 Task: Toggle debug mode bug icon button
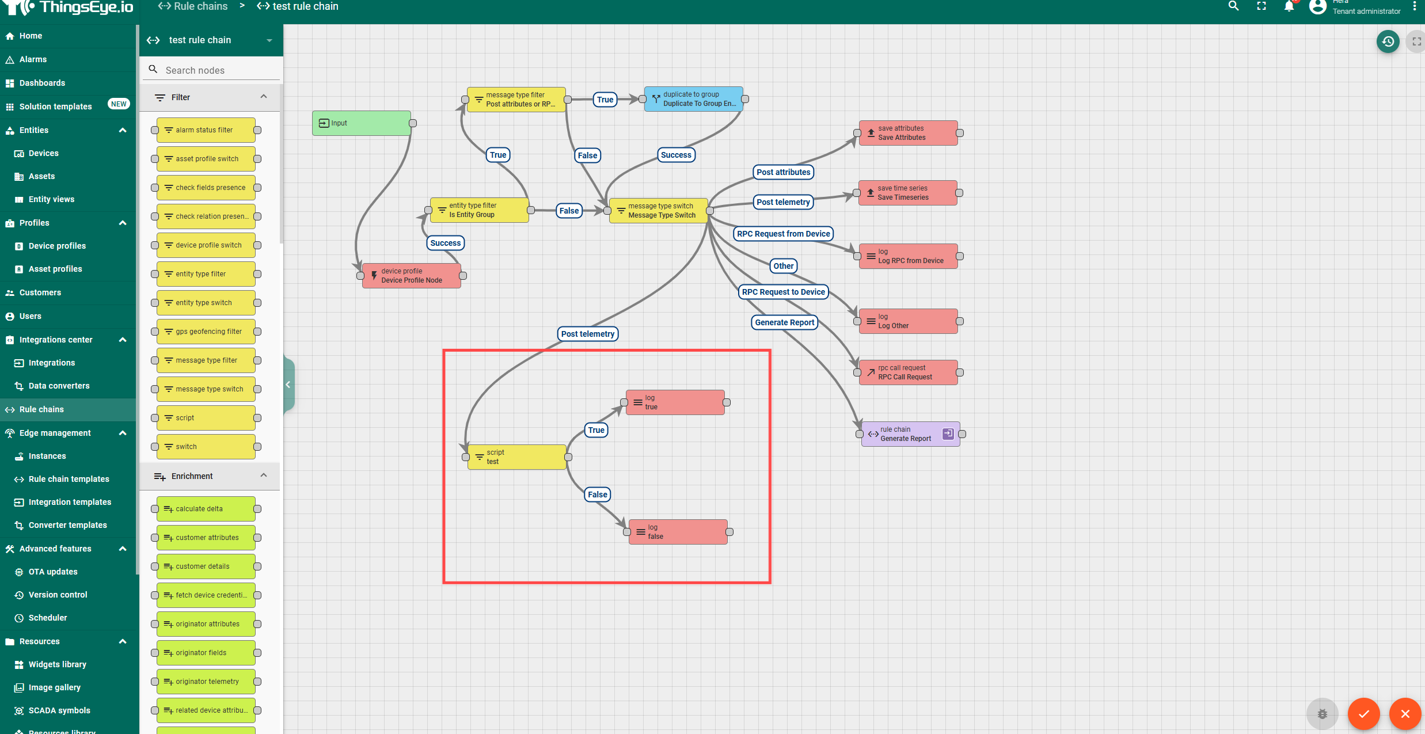click(1323, 714)
